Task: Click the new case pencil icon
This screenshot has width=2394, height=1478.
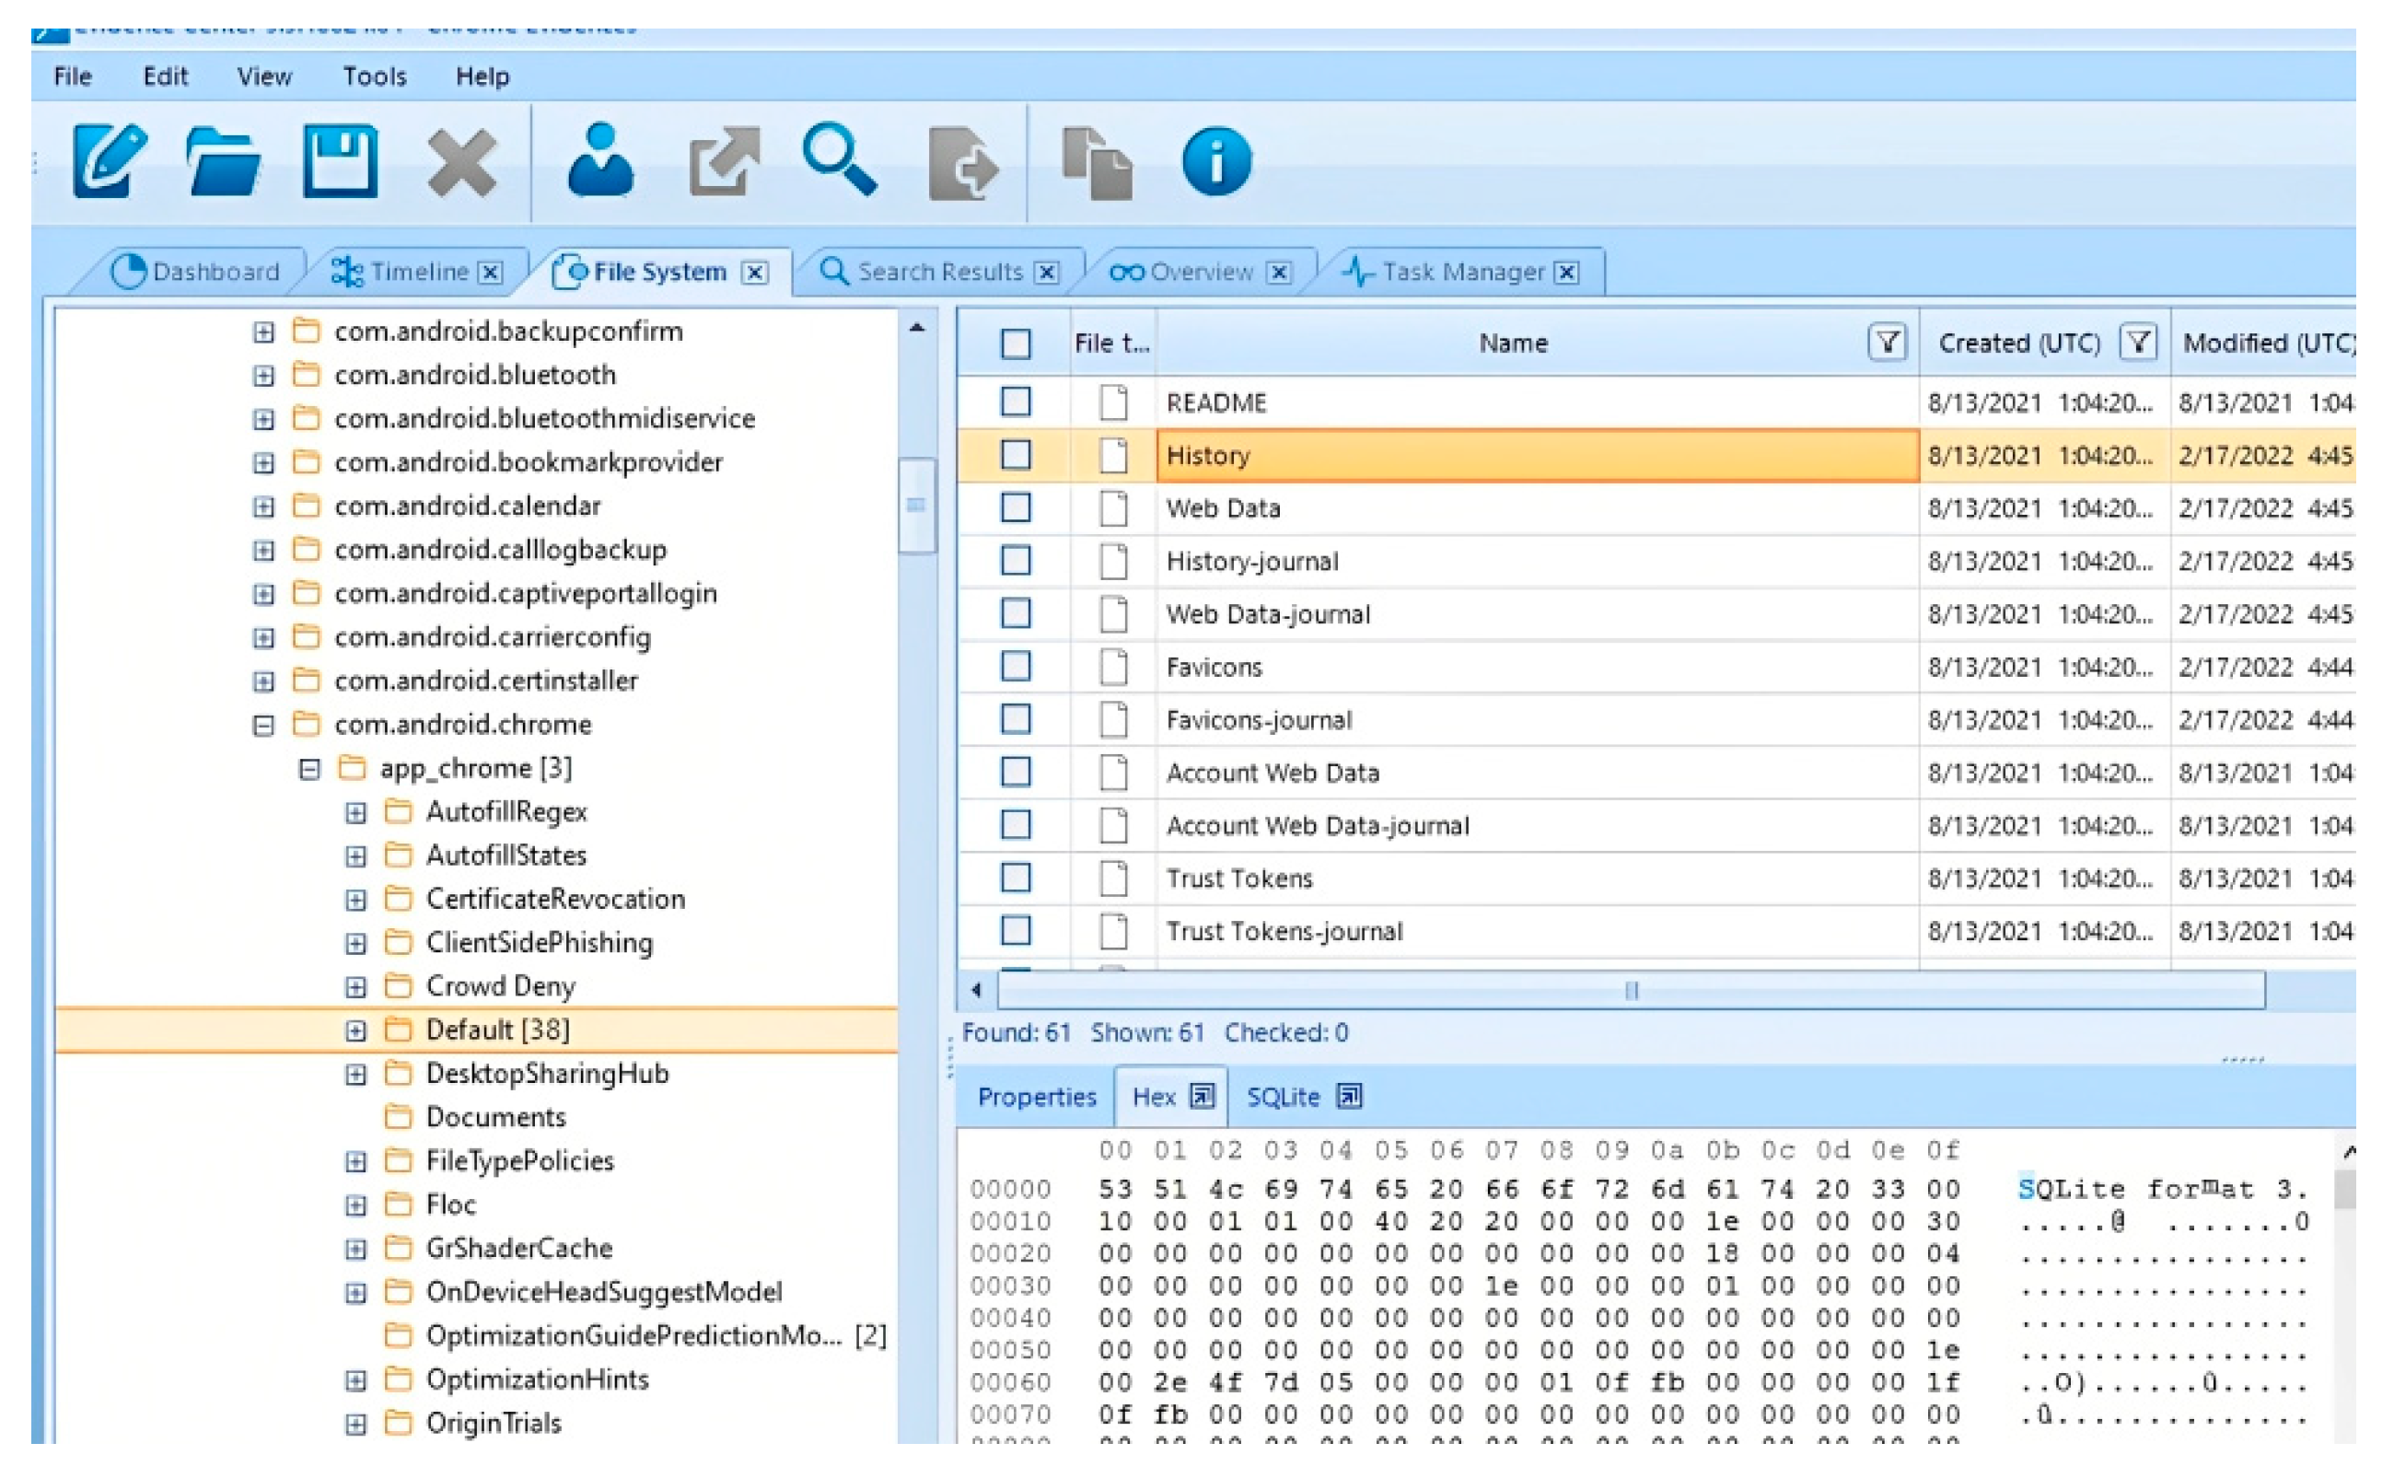Action: click(x=110, y=161)
